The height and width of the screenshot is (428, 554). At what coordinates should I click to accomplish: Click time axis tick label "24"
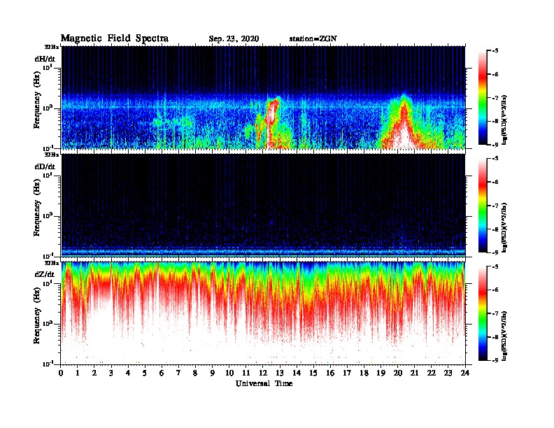pos(465,373)
